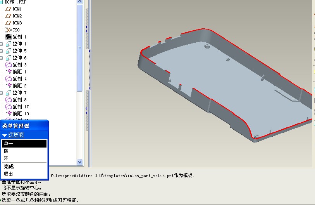Click the 偏距 2 offset icon
The width and height of the screenshot is (315, 205).
[x=8, y=86]
